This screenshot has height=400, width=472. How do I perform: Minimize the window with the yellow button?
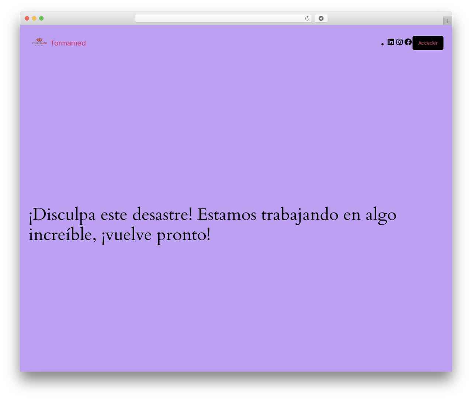[x=34, y=18]
